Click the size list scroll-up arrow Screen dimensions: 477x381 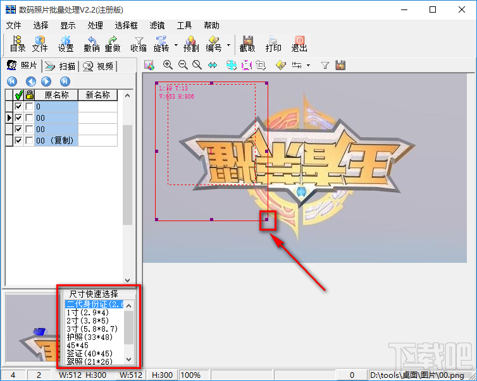[x=128, y=306]
